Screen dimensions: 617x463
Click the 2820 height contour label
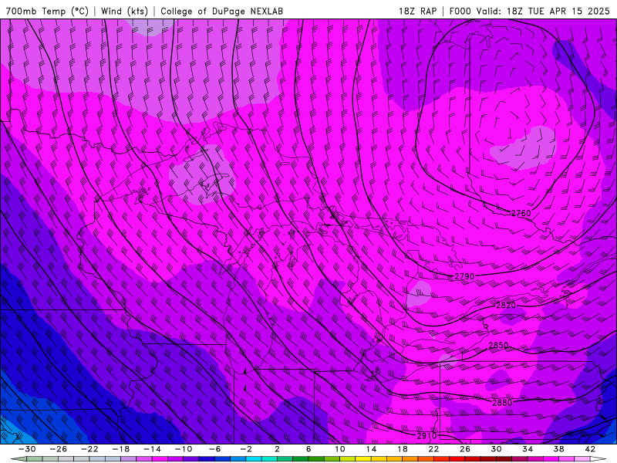pyautogui.click(x=506, y=306)
